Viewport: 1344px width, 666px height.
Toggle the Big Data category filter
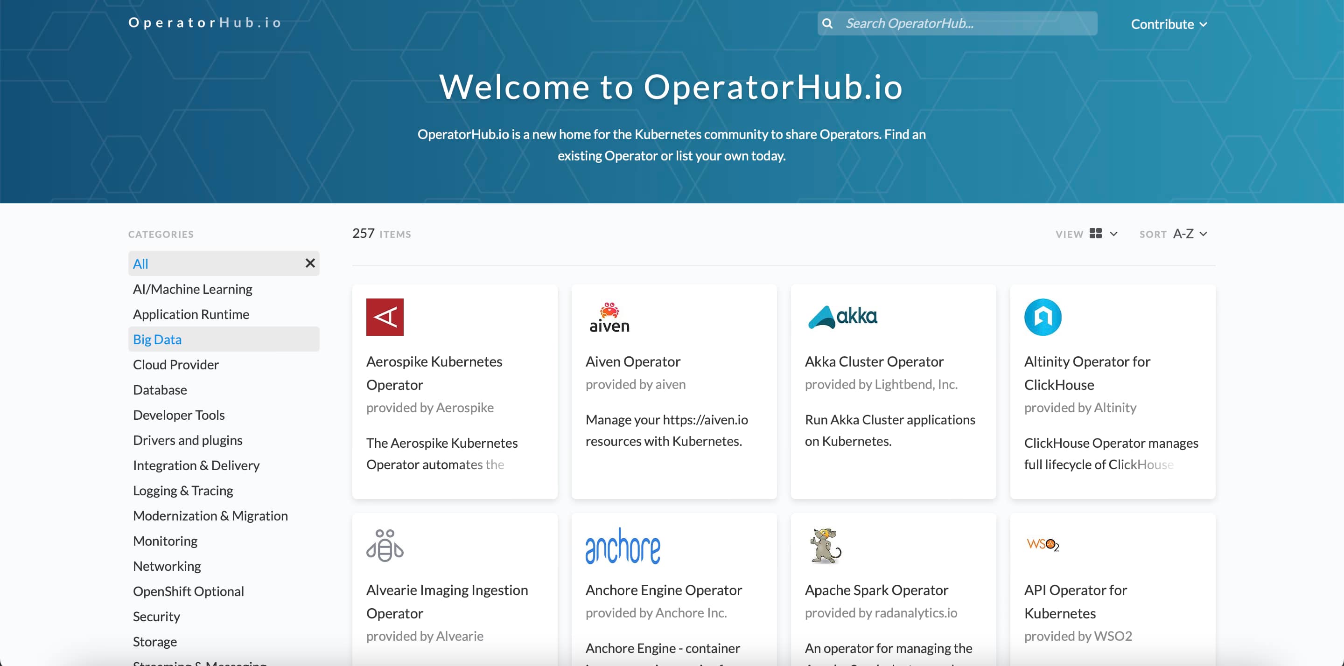[157, 339]
